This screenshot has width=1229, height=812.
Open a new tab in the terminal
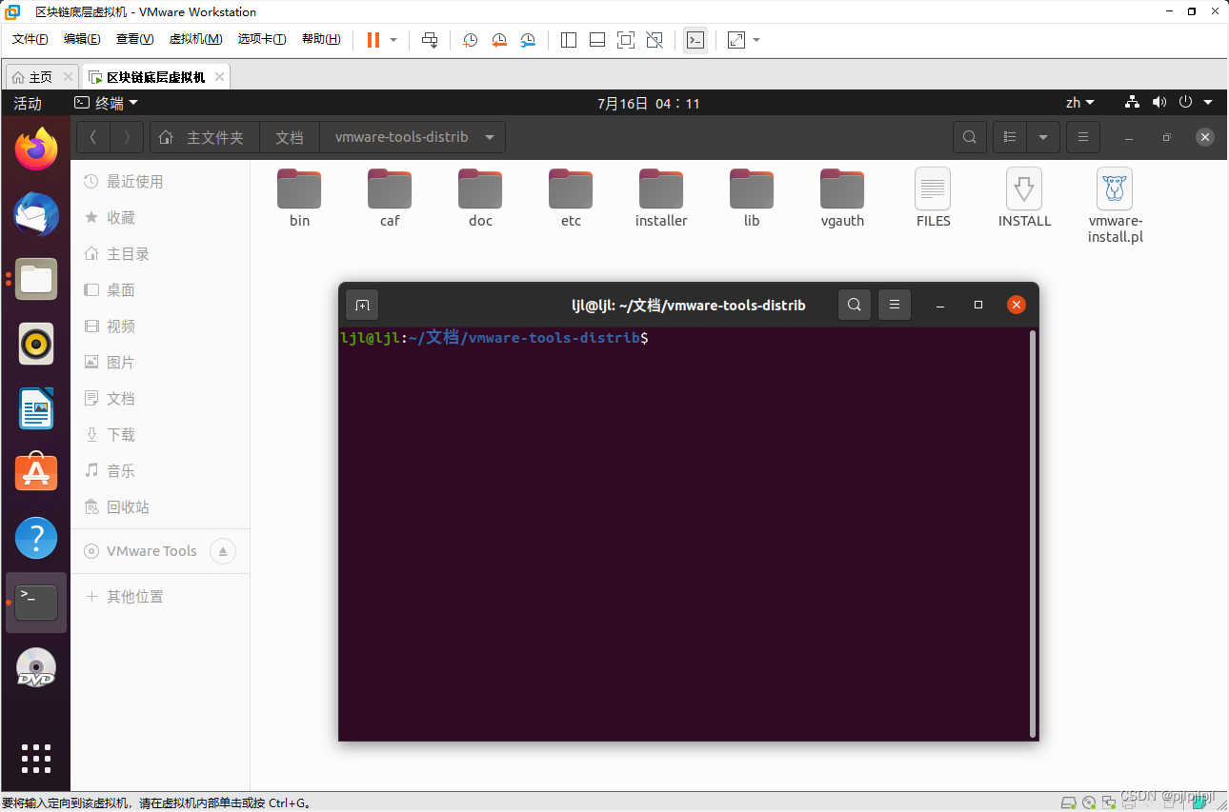[x=362, y=305]
